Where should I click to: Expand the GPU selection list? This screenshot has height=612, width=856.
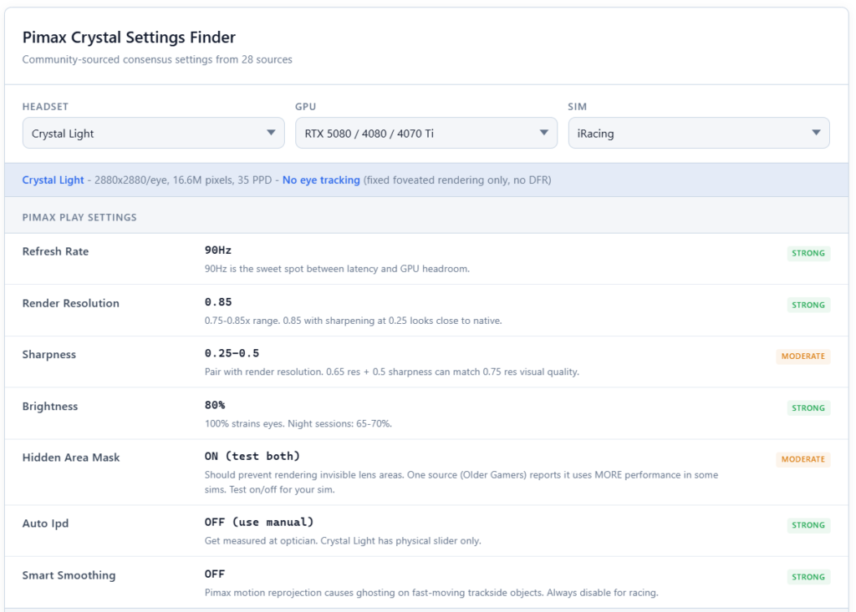point(426,132)
